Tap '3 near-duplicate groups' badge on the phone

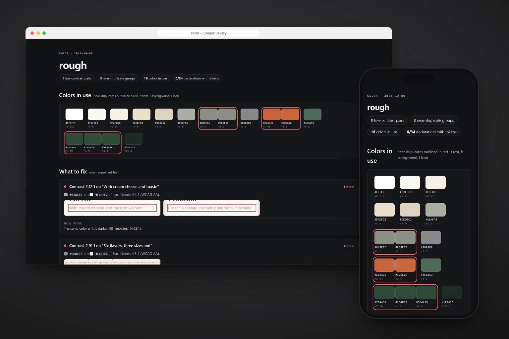point(434,121)
